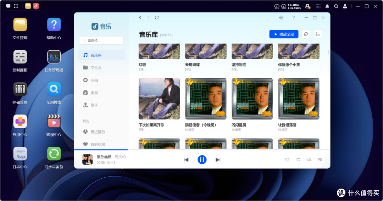Play album cover of 闪闪星晨
The image size is (383, 201).
click(x=252, y=99)
